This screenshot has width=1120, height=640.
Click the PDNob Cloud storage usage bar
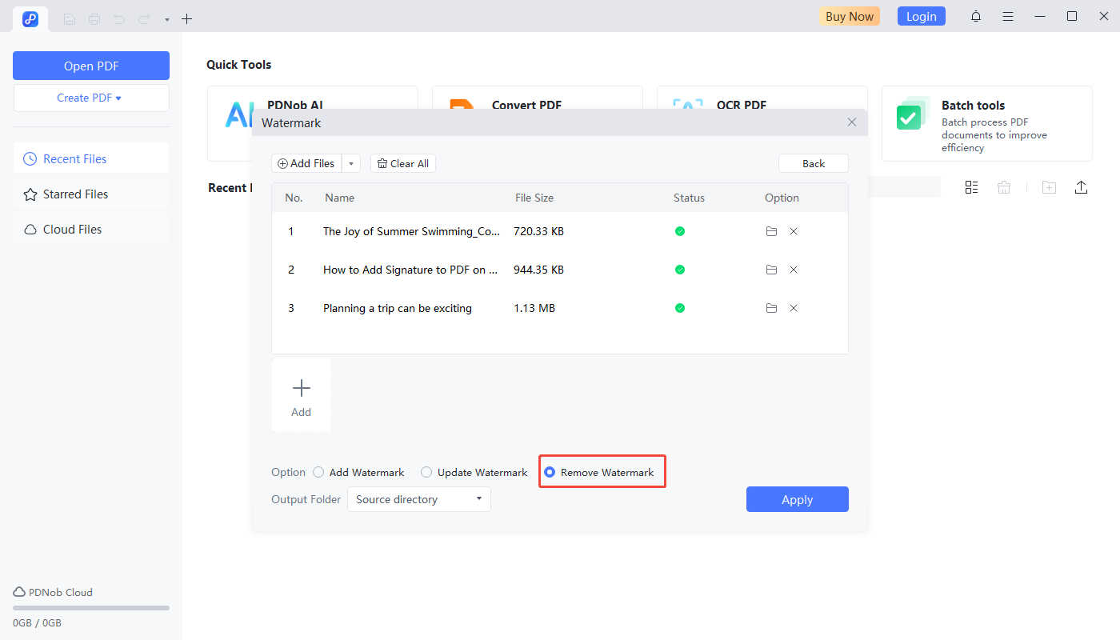[x=90, y=607]
